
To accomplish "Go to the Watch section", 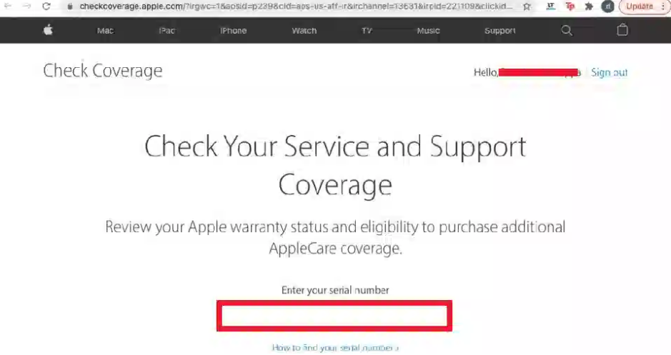I will (304, 31).
